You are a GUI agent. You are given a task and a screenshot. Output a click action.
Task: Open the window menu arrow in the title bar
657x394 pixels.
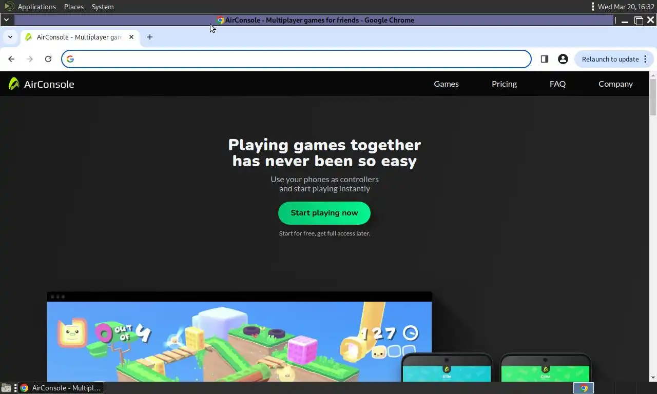[x=6, y=20]
